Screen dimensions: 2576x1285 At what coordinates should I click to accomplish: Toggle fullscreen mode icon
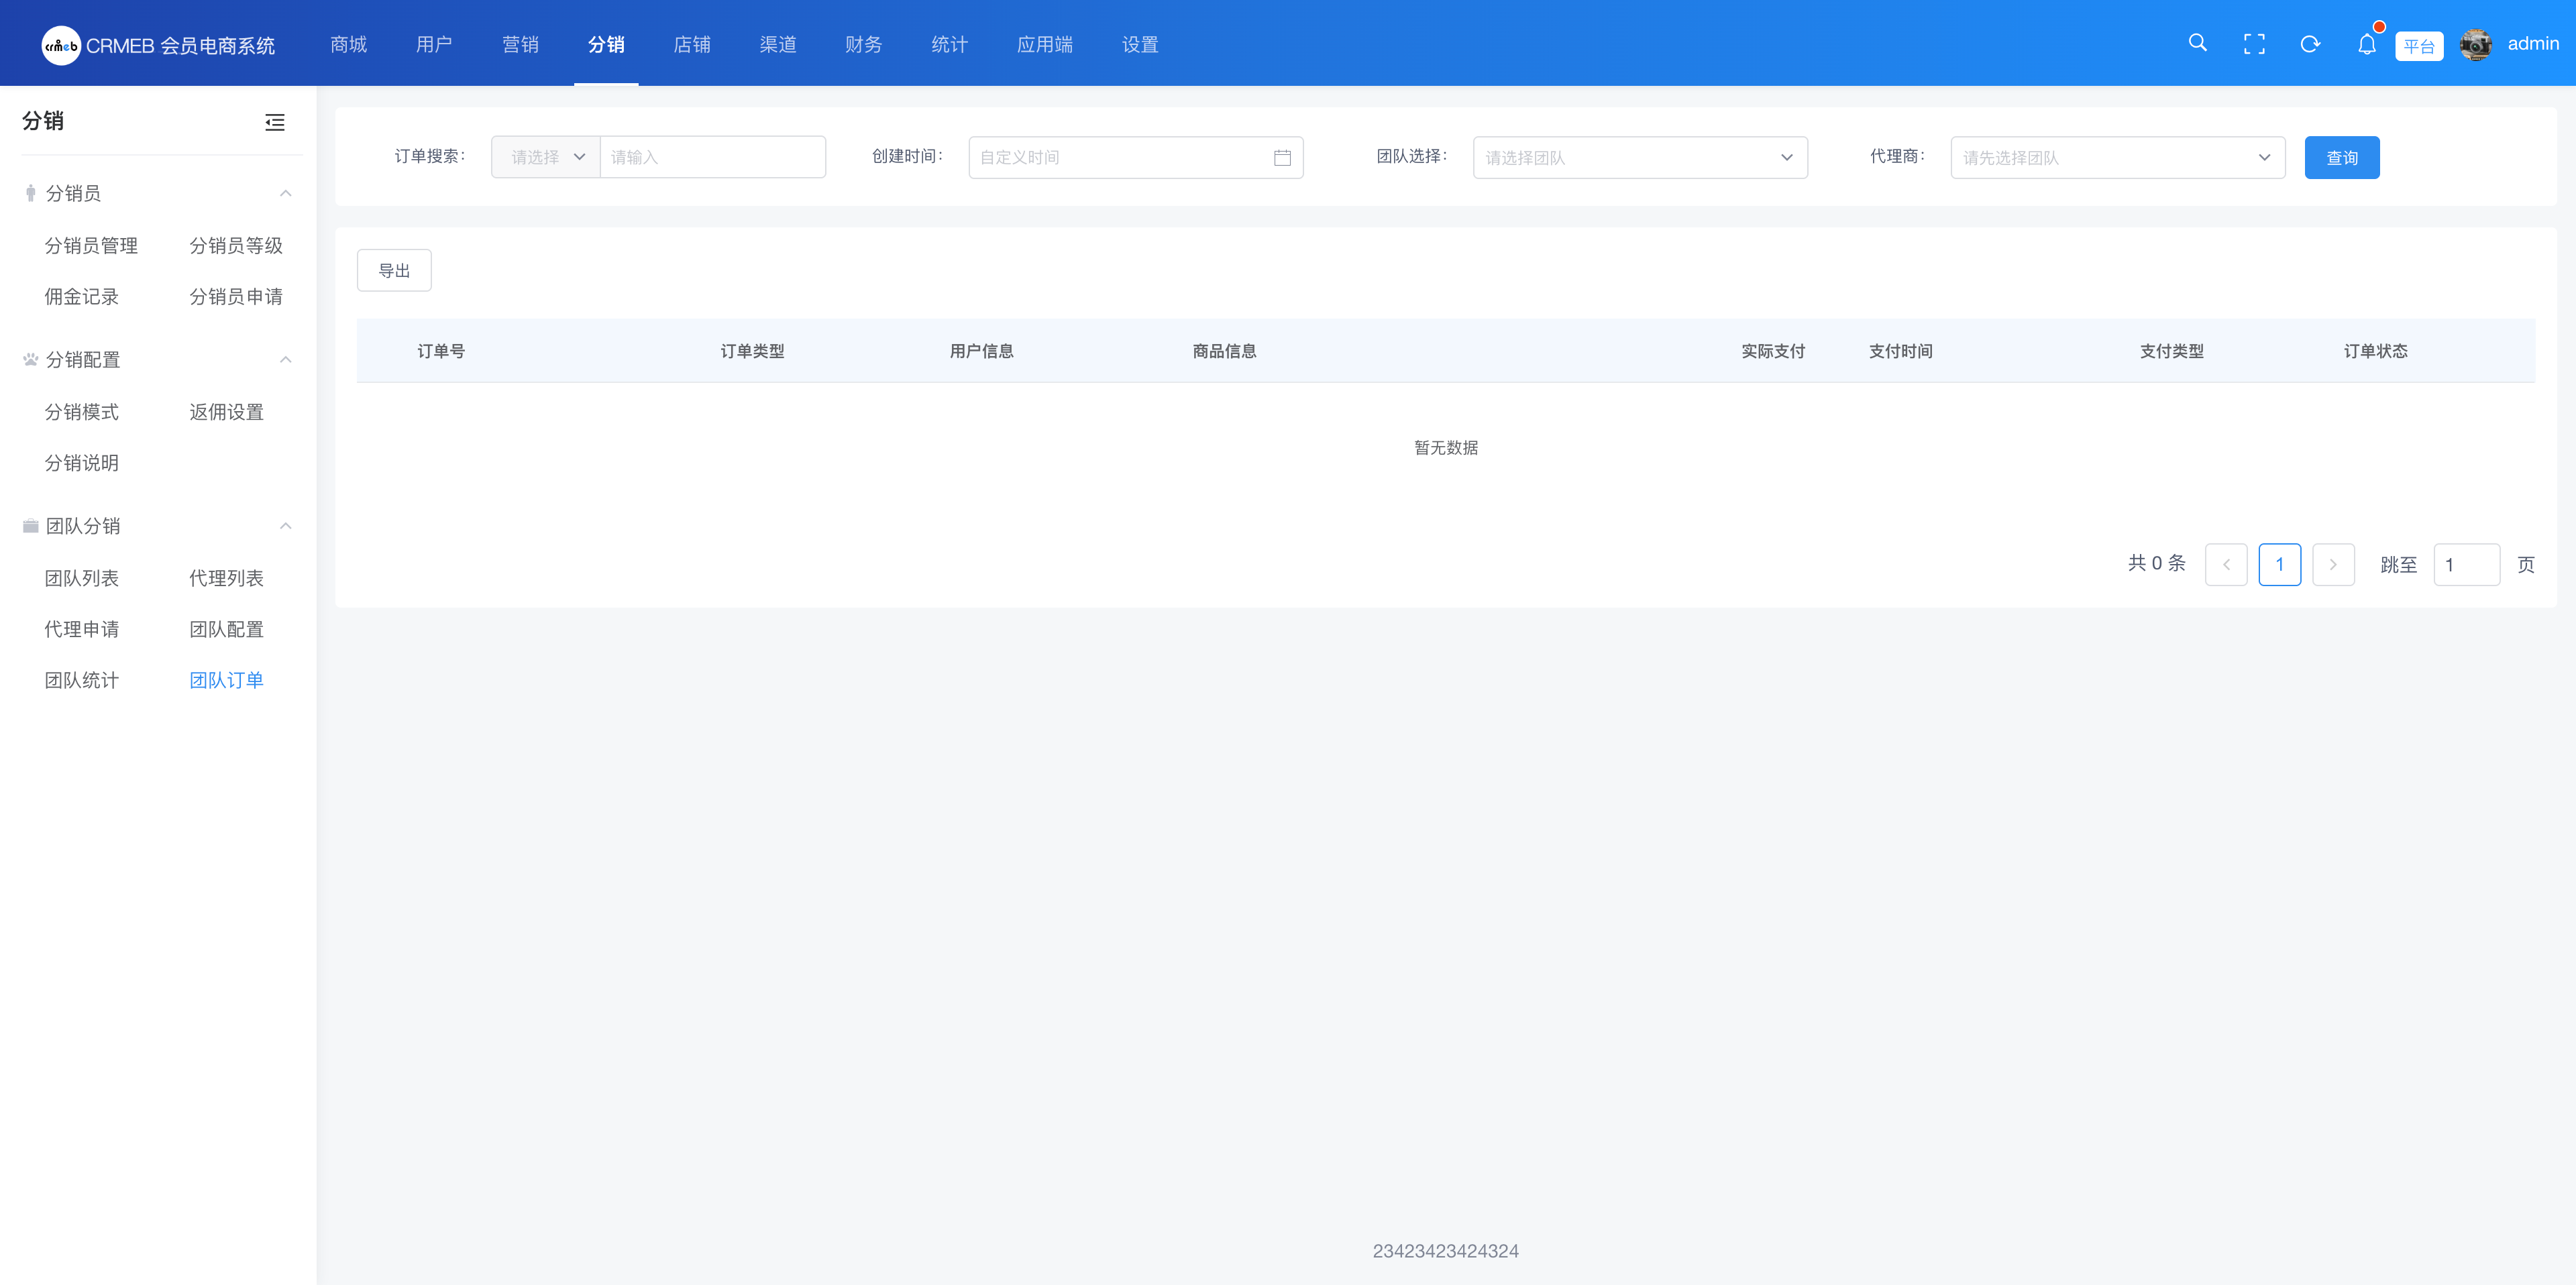coord(2254,44)
